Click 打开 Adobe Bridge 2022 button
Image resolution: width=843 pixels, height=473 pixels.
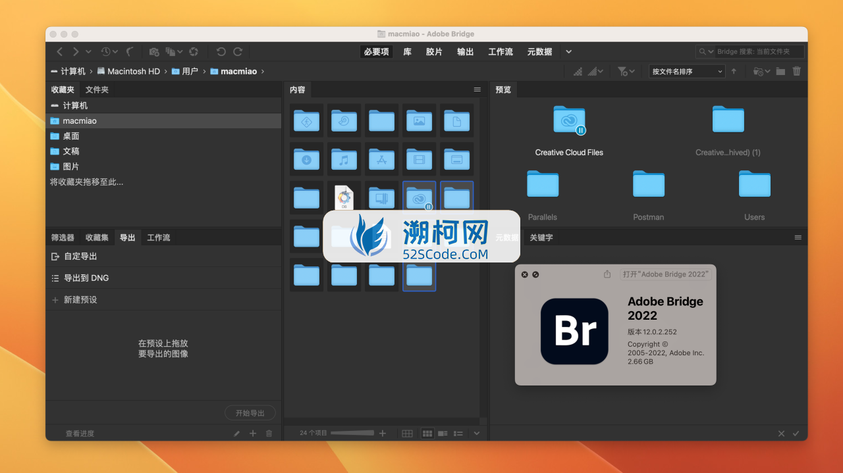(x=666, y=274)
